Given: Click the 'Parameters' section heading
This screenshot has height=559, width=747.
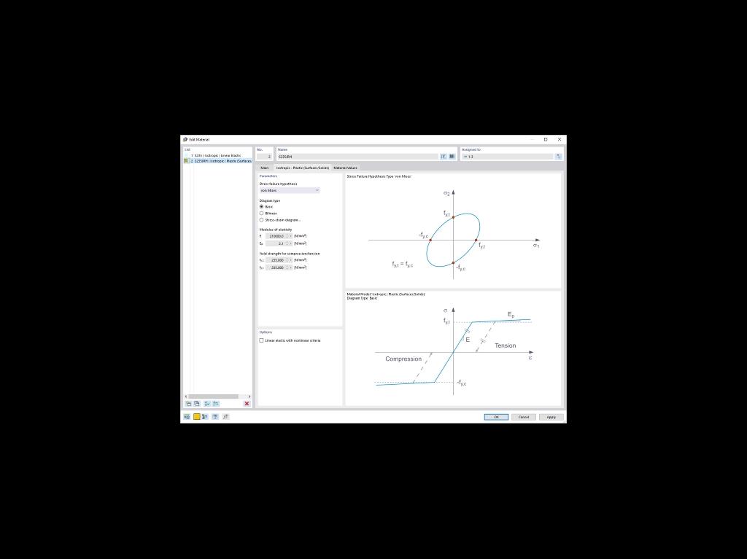Looking at the screenshot, I should pos(268,176).
